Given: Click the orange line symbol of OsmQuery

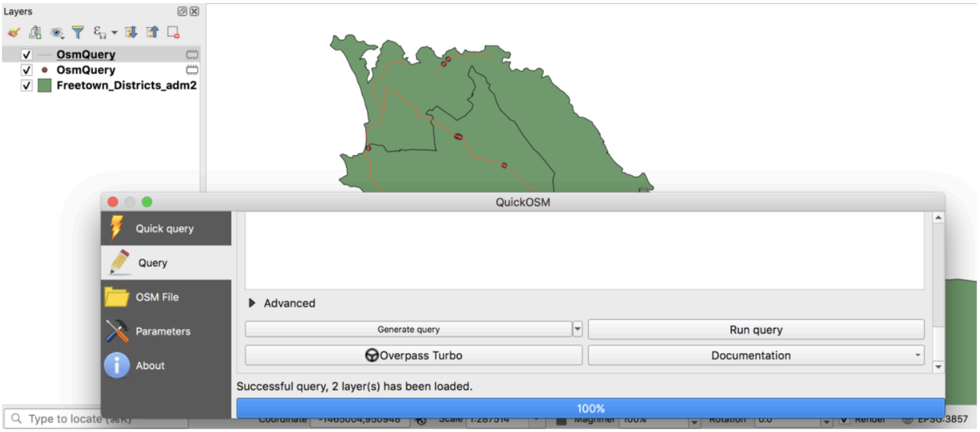Looking at the screenshot, I should (44, 54).
